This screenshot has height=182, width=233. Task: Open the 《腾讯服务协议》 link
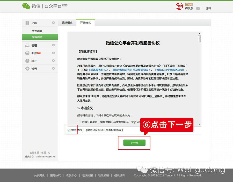coord(98,70)
